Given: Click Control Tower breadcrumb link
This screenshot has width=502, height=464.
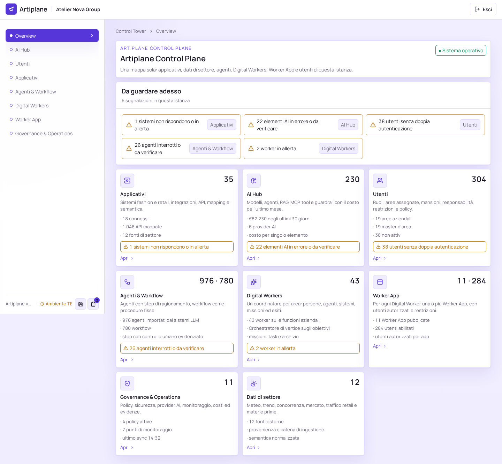Looking at the screenshot, I should pos(131,31).
